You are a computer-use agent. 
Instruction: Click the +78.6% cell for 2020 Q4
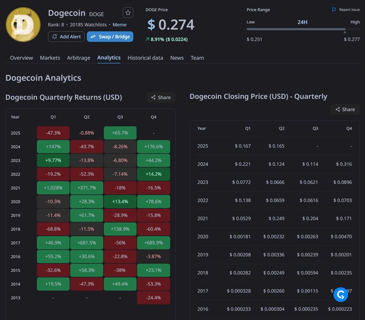[x=154, y=202]
